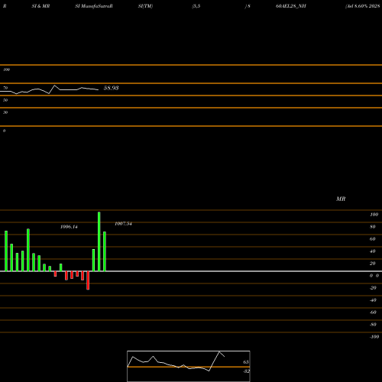This screenshot has height=382, width=382.
Task: Click the MR axis label 40
Action: (373, 251)
